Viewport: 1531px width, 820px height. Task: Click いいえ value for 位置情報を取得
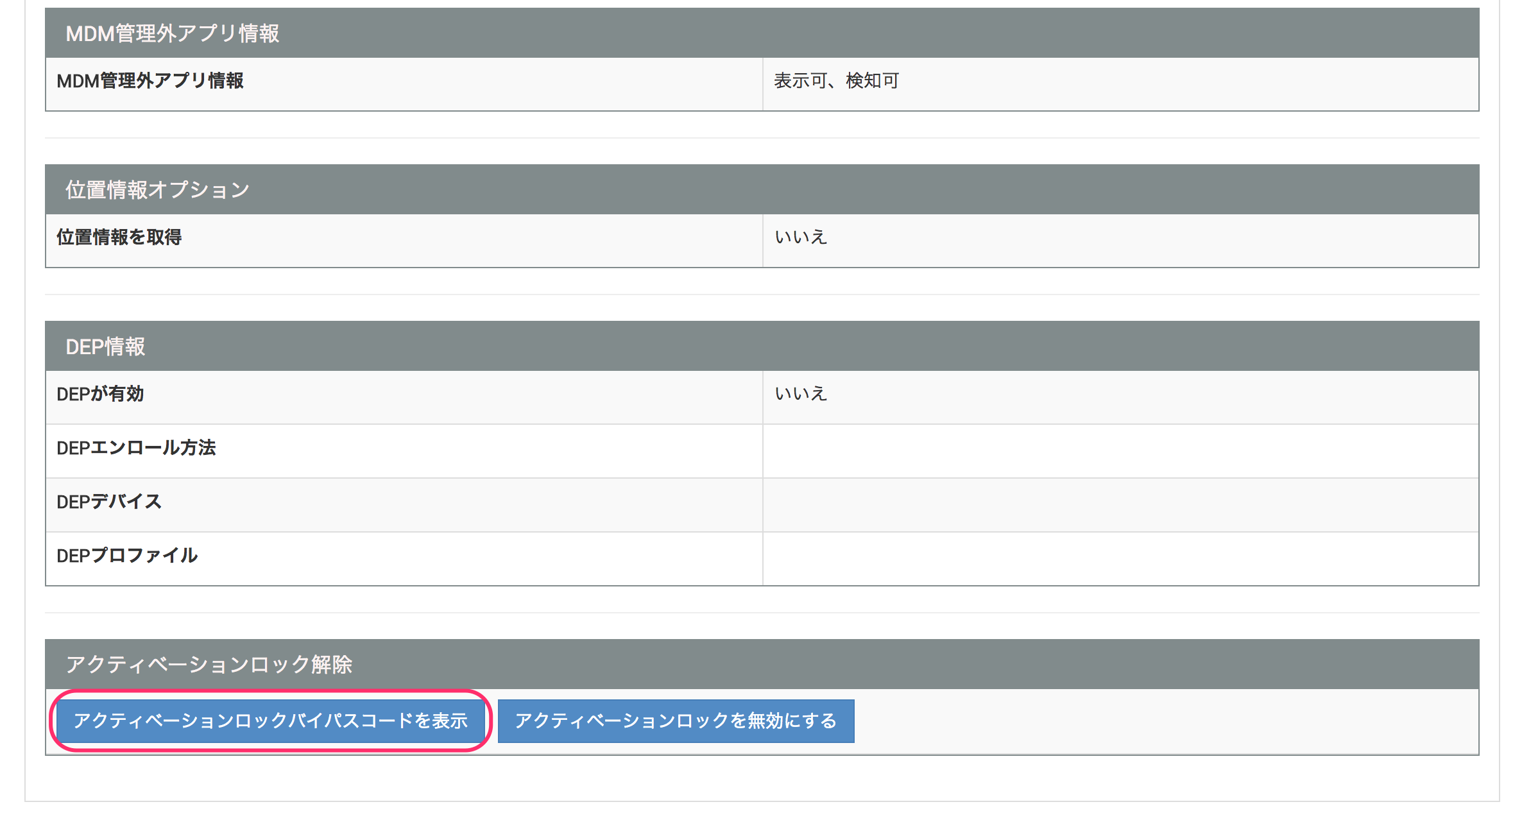coord(800,237)
